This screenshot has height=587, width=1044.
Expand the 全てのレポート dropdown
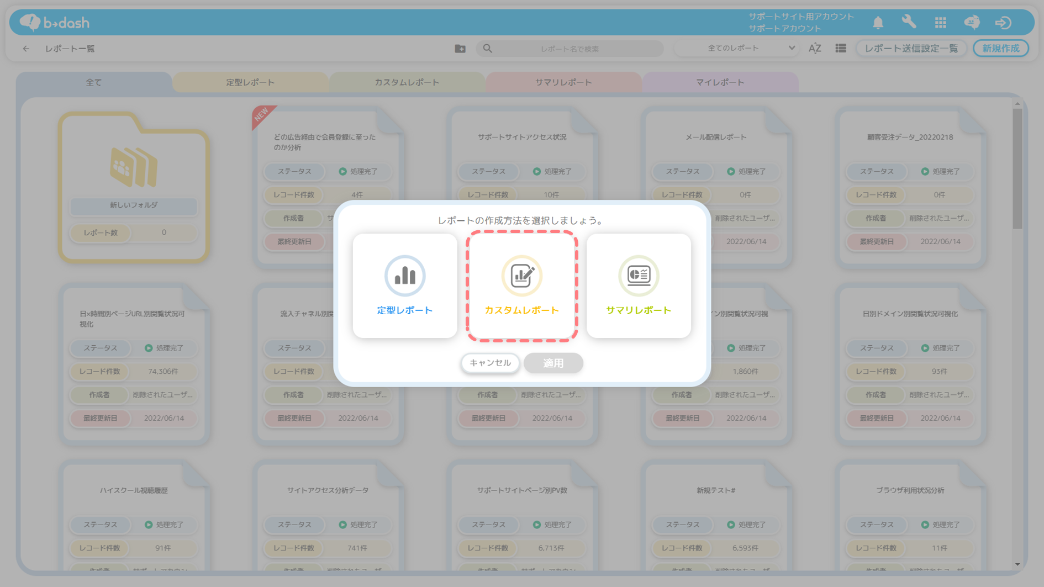pos(737,48)
